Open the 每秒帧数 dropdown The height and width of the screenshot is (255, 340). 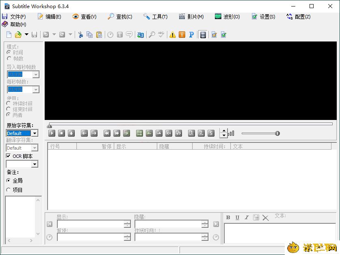pyautogui.click(x=36, y=89)
